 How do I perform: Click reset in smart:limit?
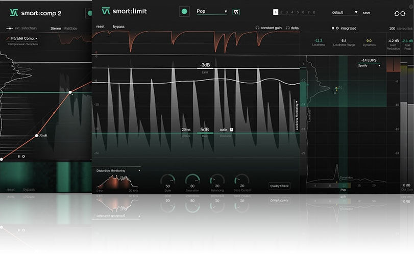[101, 27]
